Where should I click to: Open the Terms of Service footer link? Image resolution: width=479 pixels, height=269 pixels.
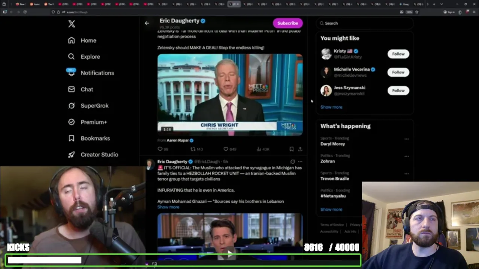coord(332,225)
